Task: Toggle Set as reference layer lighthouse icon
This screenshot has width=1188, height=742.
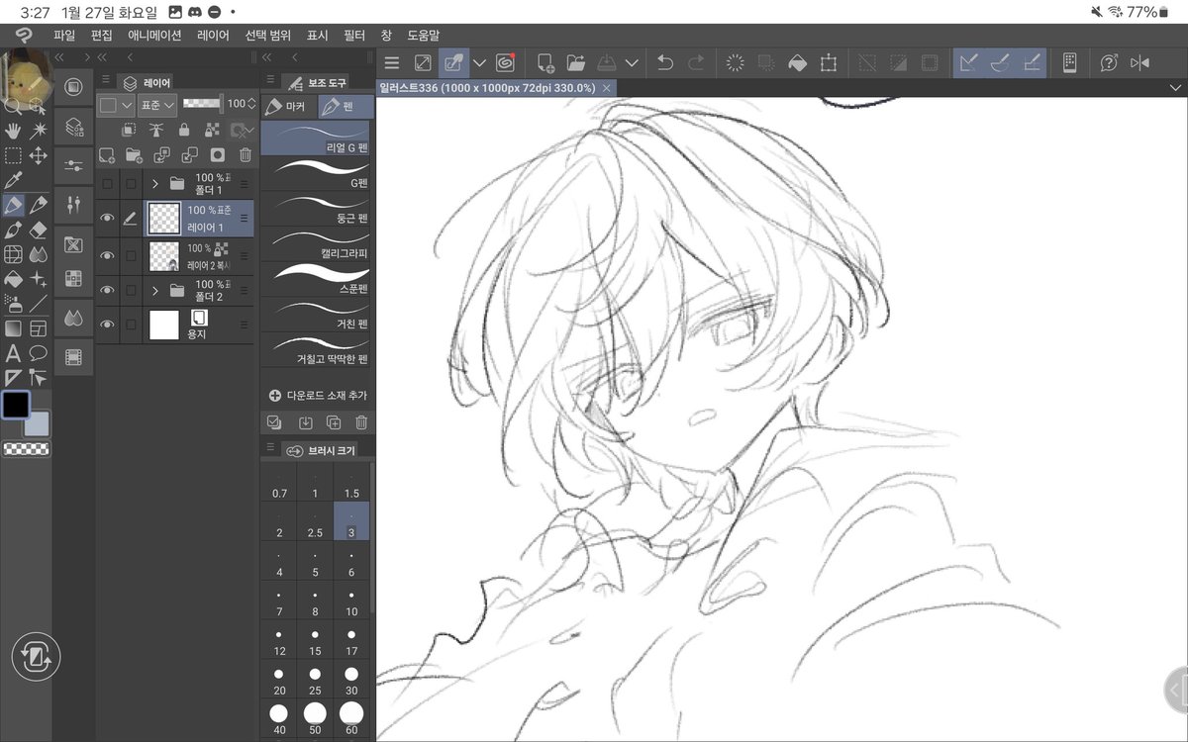Action: coord(155,130)
